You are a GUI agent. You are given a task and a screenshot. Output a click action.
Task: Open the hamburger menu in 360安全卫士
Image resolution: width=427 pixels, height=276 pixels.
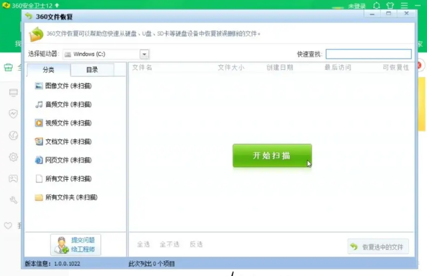pyautogui.click(x=404, y=5)
